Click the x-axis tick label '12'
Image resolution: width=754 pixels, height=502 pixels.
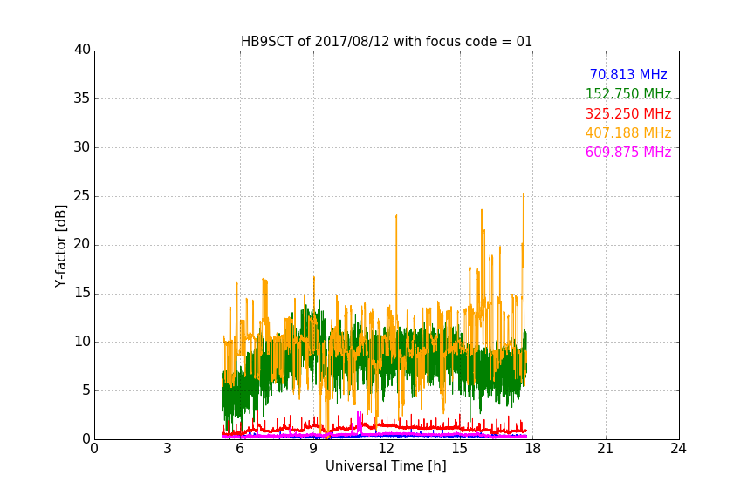pyautogui.click(x=387, y=449)
